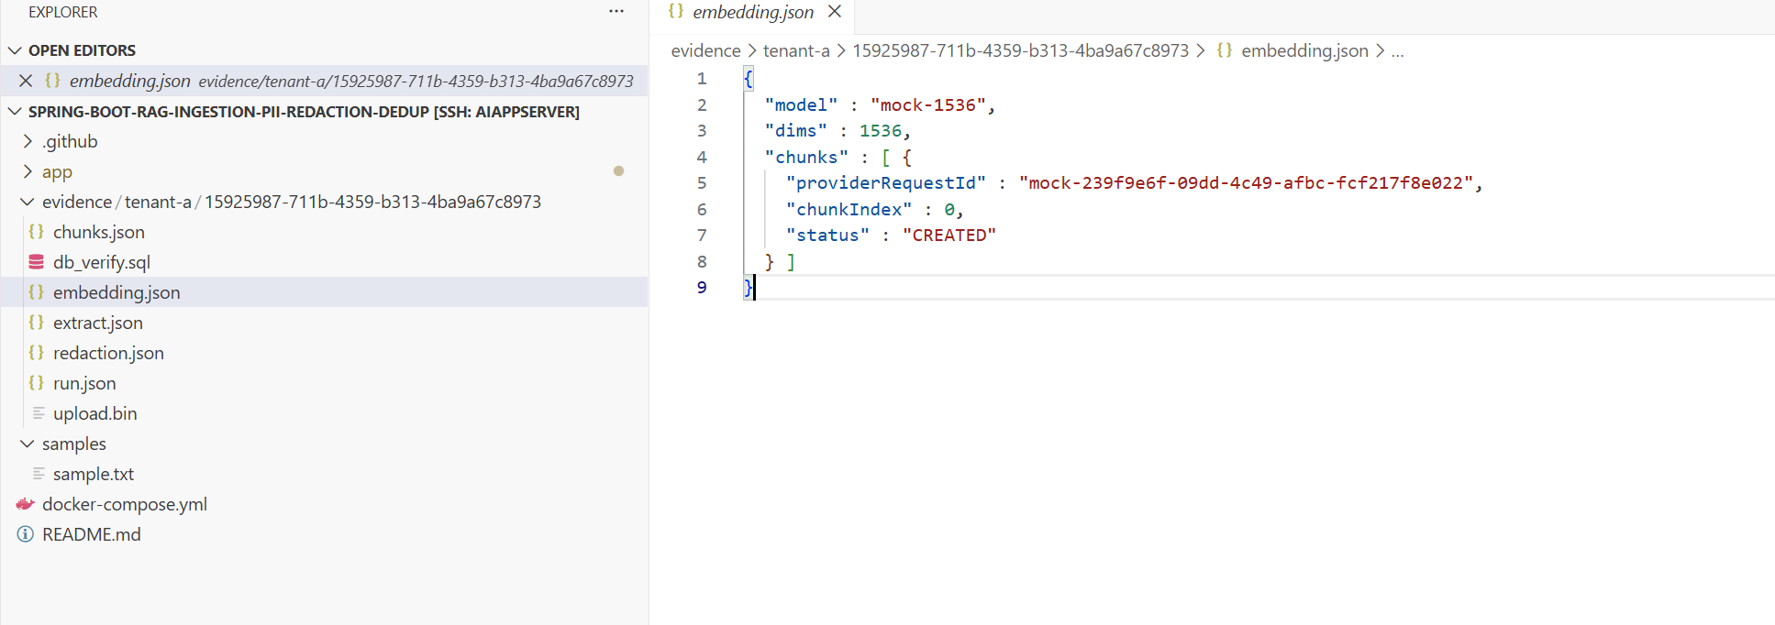1775x625 pixels.
Task: Collapse the samples folder
Action: pyautogui.click(x=28, y=444)
